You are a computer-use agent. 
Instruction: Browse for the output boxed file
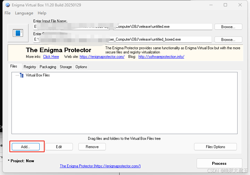pos(228,40)
